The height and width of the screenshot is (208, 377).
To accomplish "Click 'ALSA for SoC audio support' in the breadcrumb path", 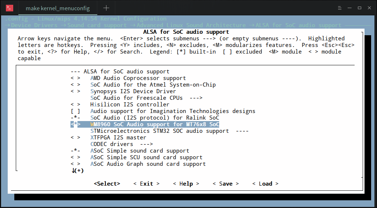I will pyautogui.click(x=298, y=25).
